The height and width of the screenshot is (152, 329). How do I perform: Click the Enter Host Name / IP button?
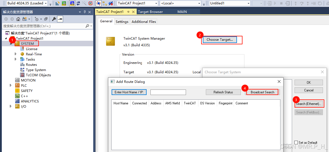click(x=129, y=92)
